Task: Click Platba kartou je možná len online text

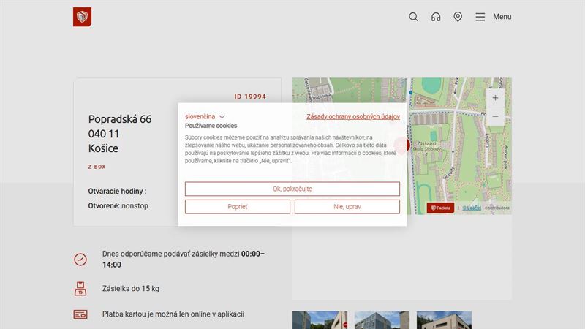Action: point(173,314)
